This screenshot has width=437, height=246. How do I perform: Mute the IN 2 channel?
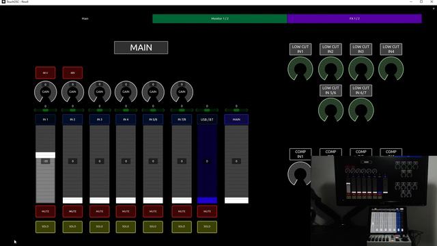[x=72, y=211]
